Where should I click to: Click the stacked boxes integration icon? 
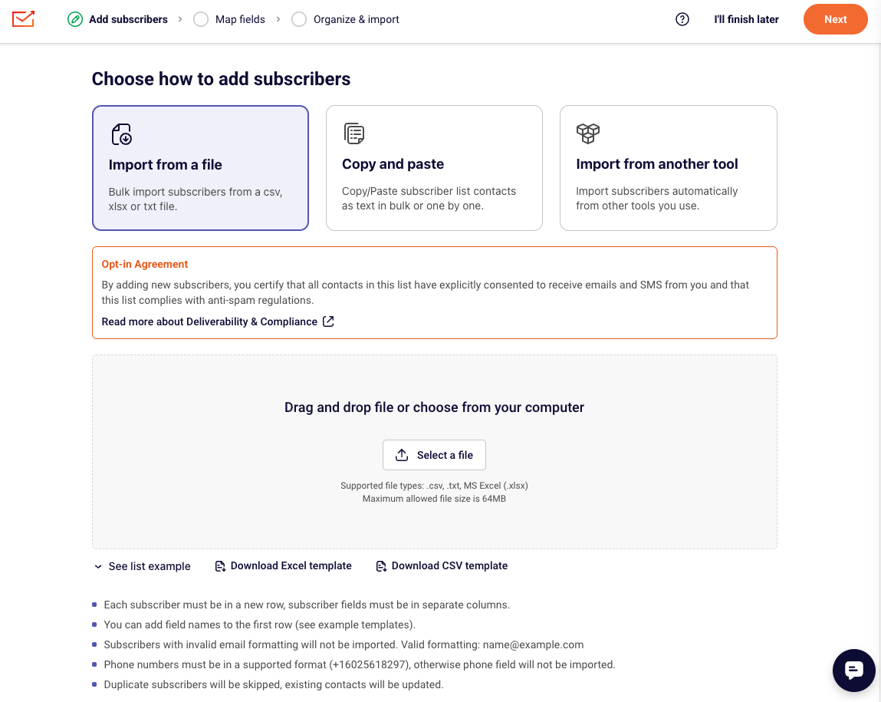(x=587, y=133)
